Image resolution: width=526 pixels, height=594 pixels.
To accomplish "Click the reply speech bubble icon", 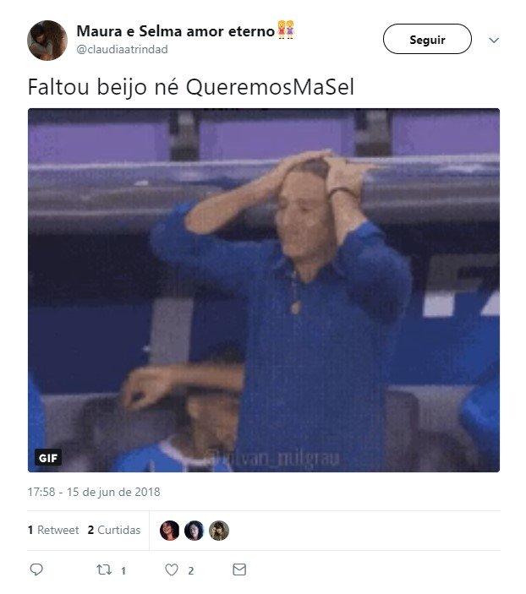I will tap(36, 569).
